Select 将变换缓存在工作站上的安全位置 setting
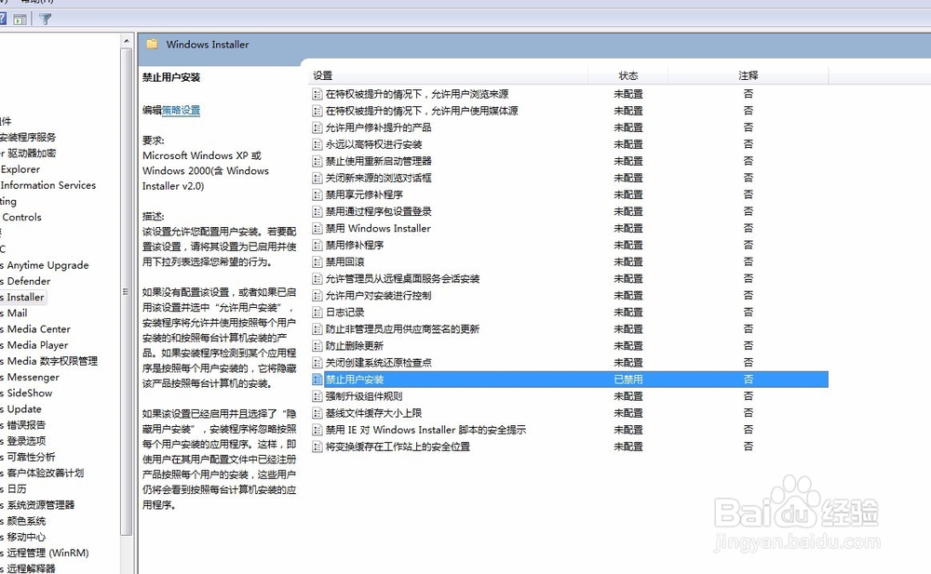This screenshot has height=574, width=931. [x=398, y=447]
